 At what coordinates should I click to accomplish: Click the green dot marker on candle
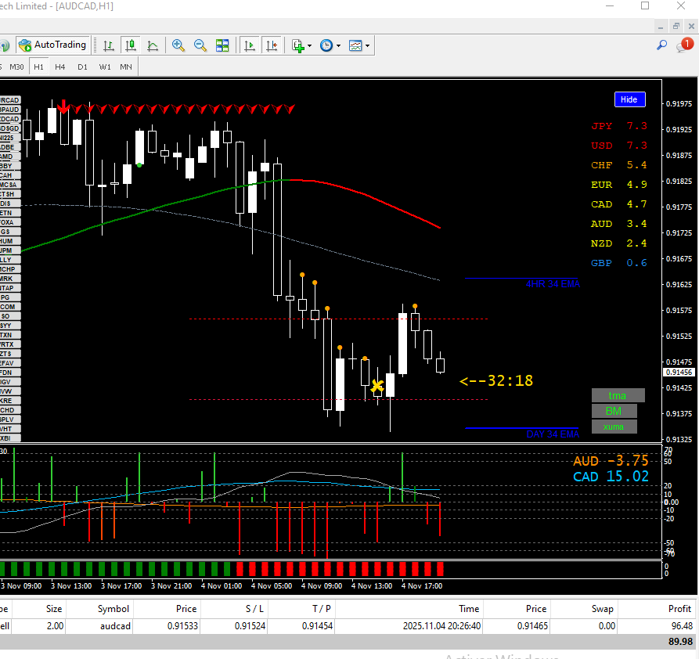coord(139,165)
